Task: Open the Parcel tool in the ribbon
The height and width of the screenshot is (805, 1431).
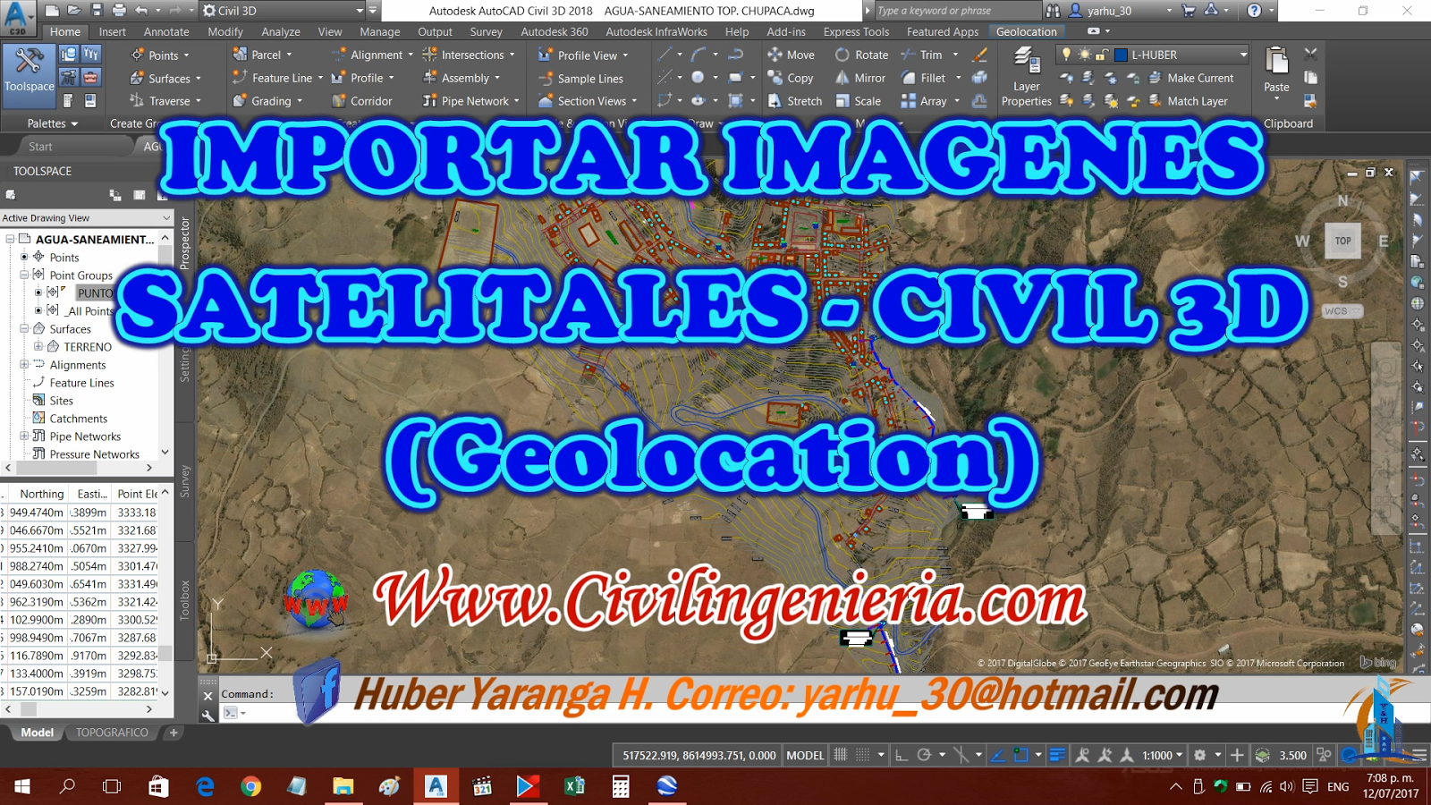Action: [x=262, y=55]
